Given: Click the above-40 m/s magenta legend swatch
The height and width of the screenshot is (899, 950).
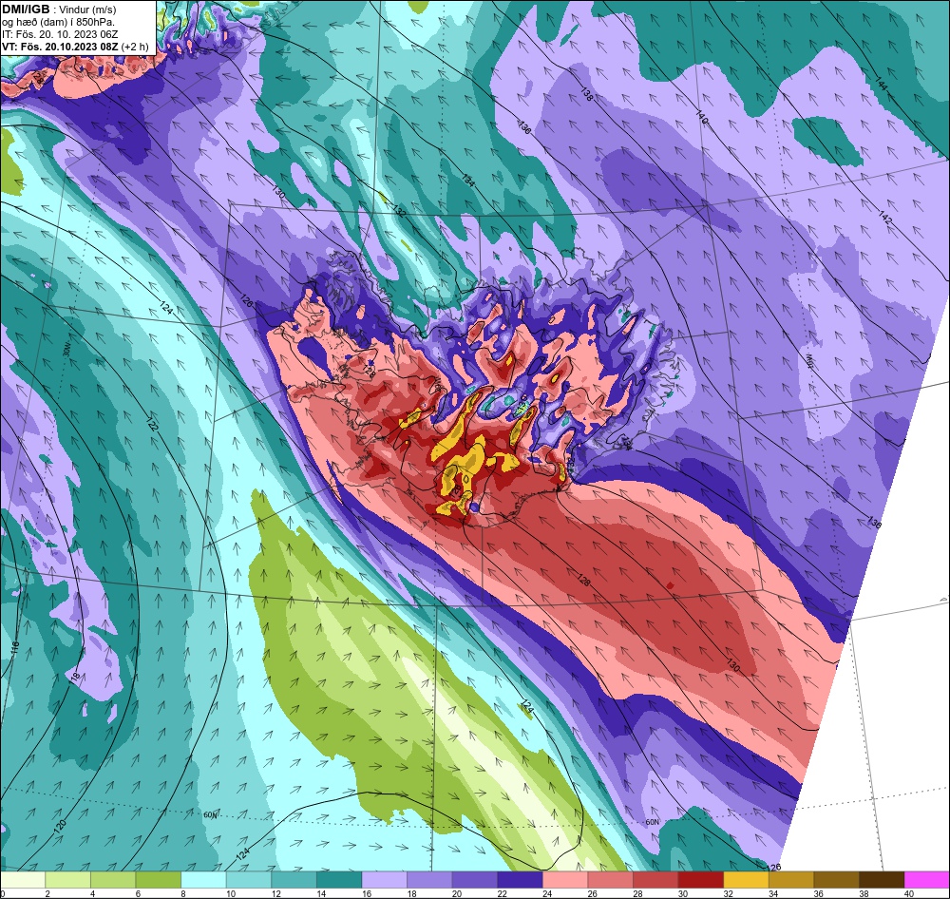Looking at the screenshot, I should pos(926,880).
